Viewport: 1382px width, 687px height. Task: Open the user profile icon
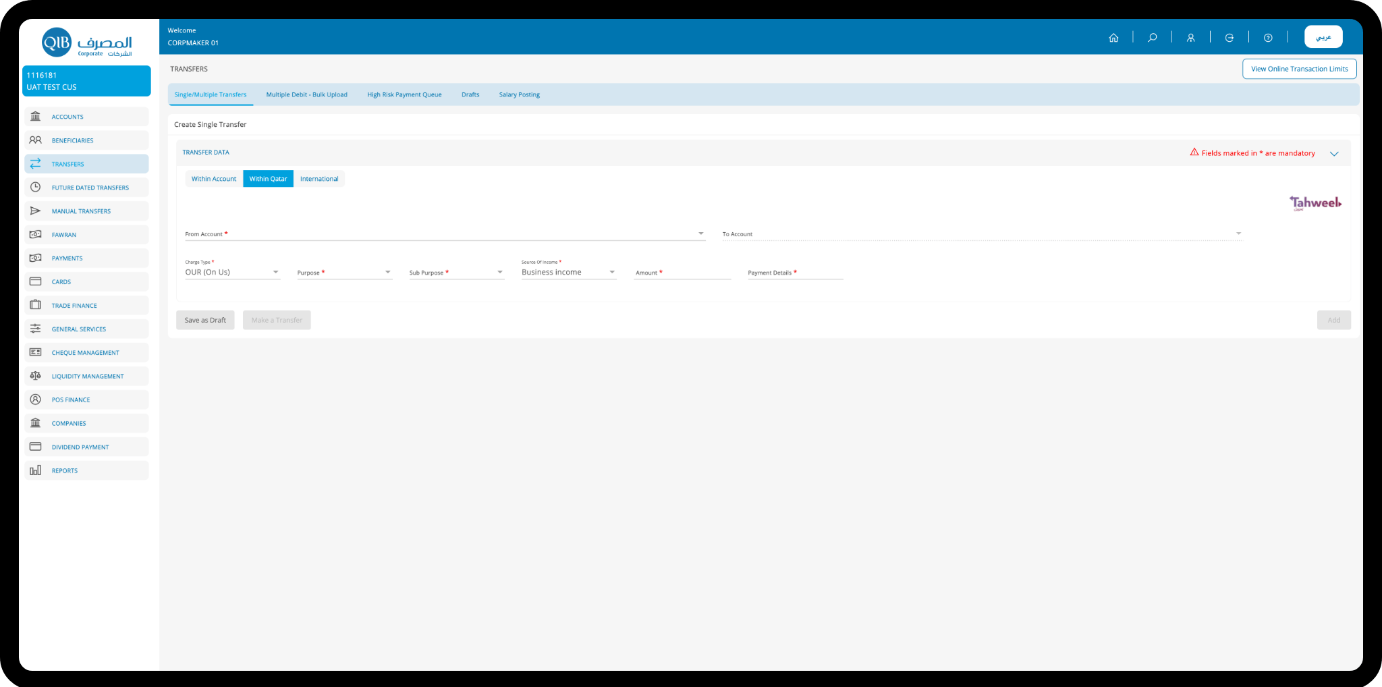(1191, 38)
